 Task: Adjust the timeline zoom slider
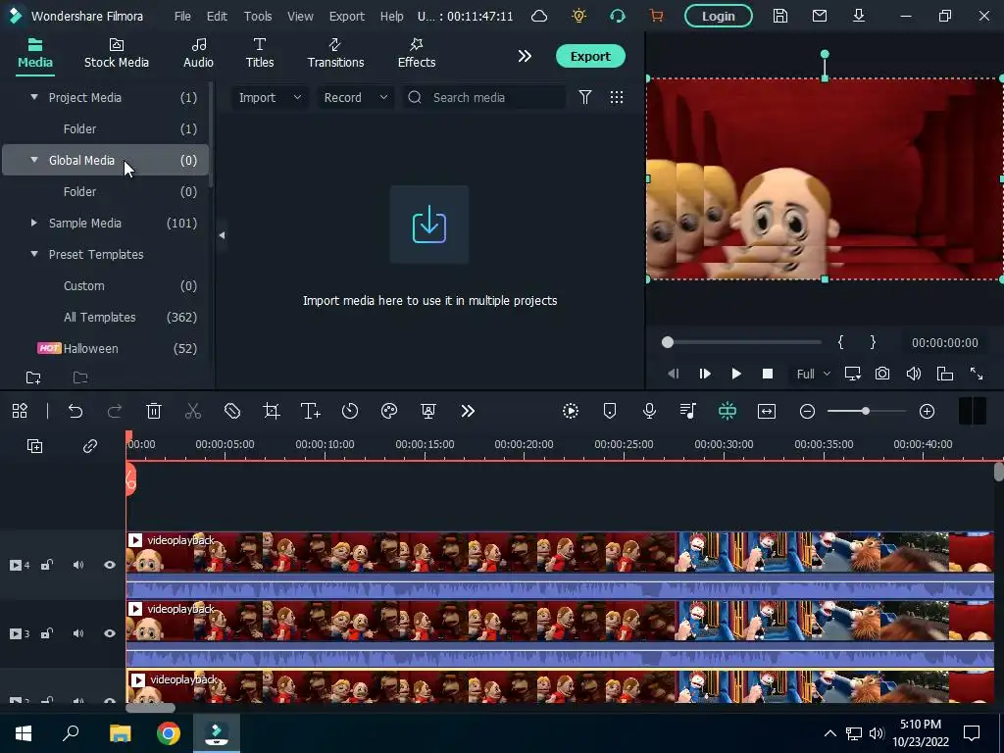866,411
